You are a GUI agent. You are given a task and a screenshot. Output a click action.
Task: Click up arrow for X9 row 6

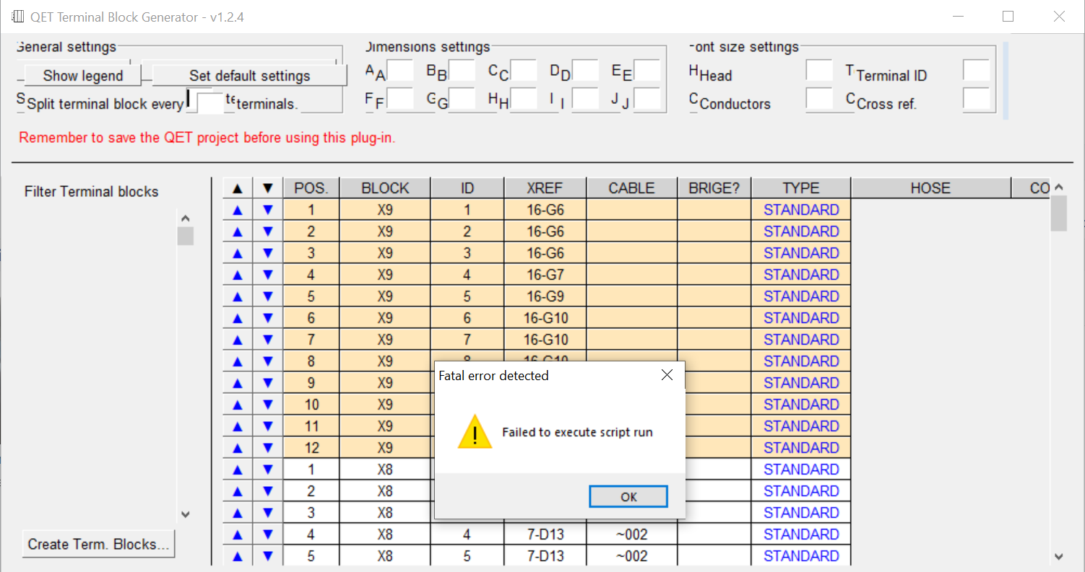(238, 318)
